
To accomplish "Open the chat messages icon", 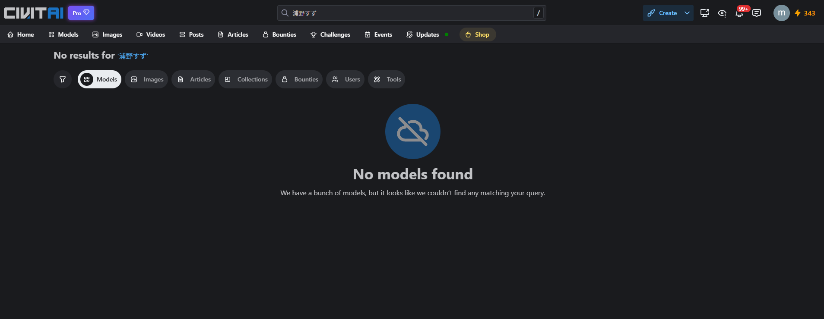I will coord(757,13).
